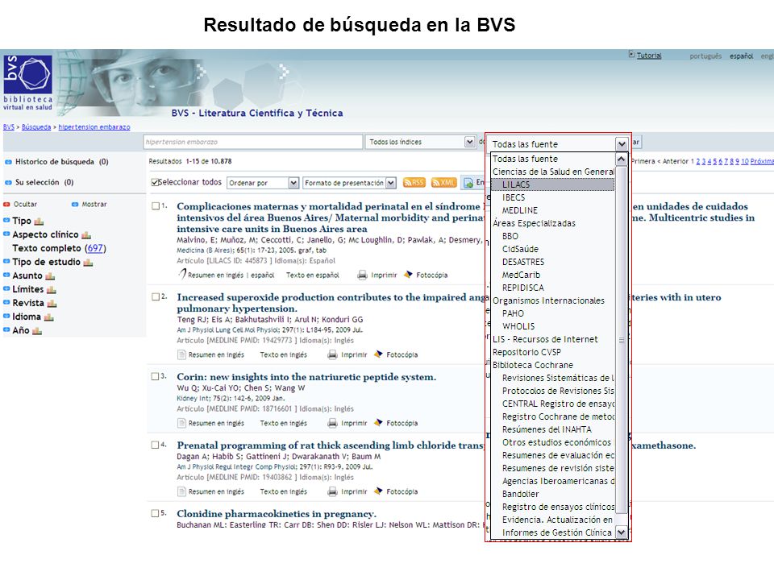Screen dimensions: 774x580
Task: Open the Ordenar por dropdown
Action: pos(263,183)
